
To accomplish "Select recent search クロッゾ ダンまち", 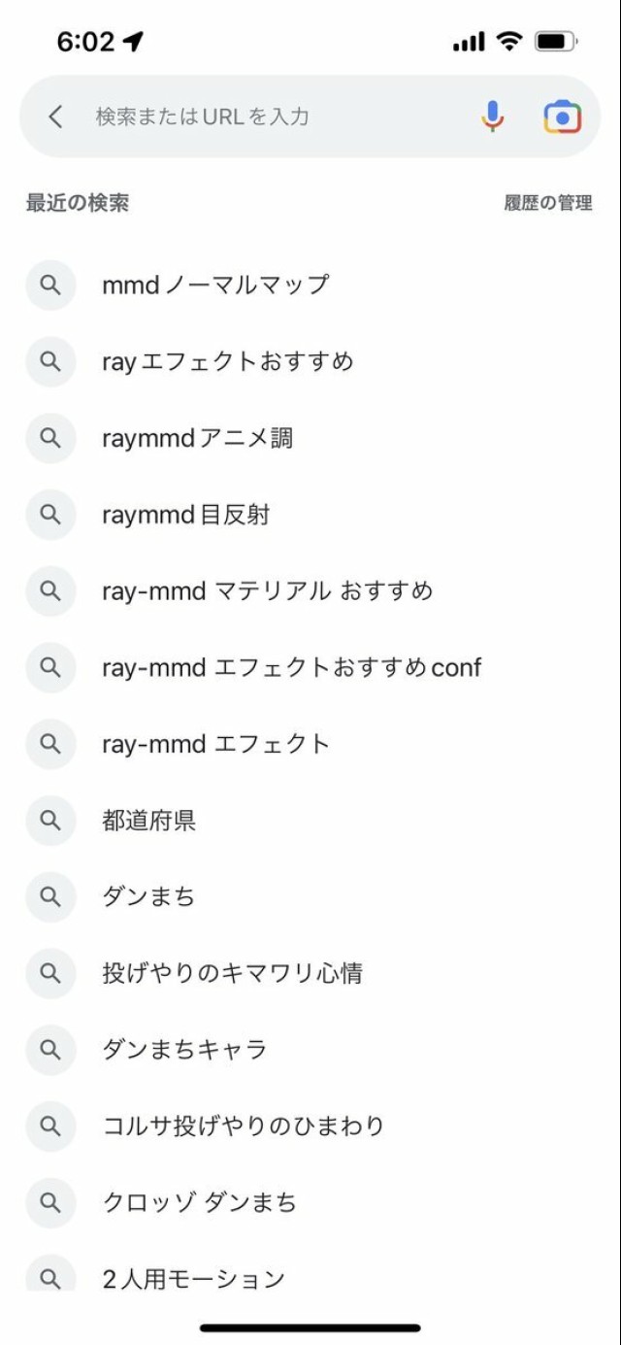I will (x=199, y=1202).
